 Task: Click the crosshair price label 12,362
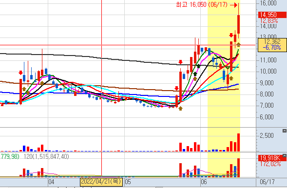coord(272,41)
